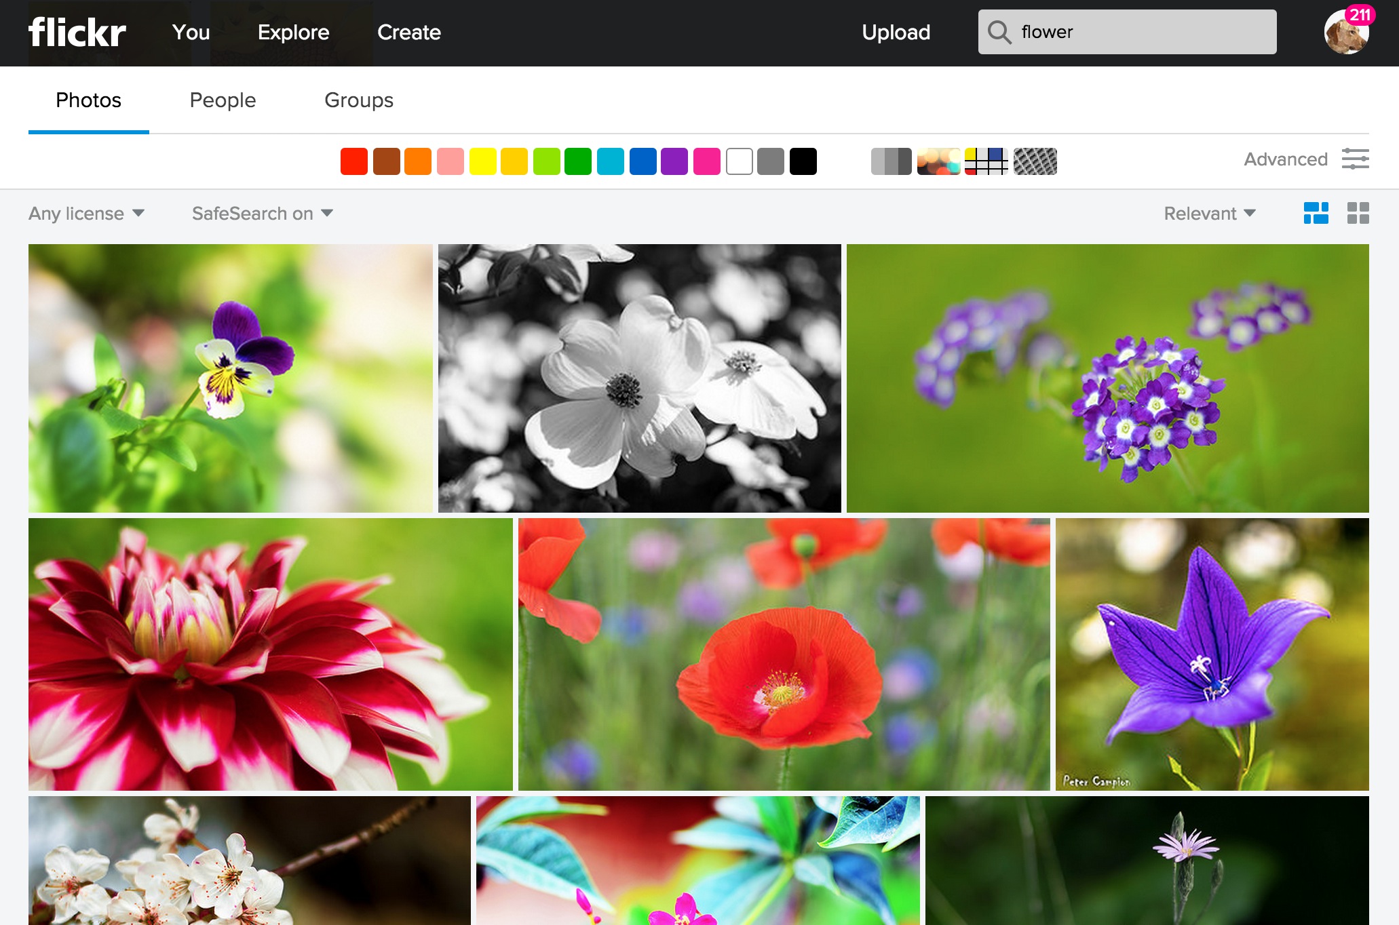
Task: Filter by the orange color swatch
Action: point(418,161)
